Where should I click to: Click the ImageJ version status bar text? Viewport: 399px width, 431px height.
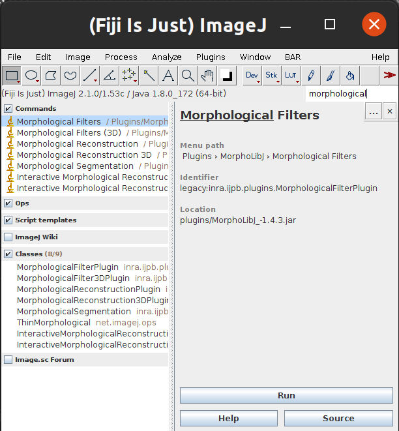[x=114, y=94]
